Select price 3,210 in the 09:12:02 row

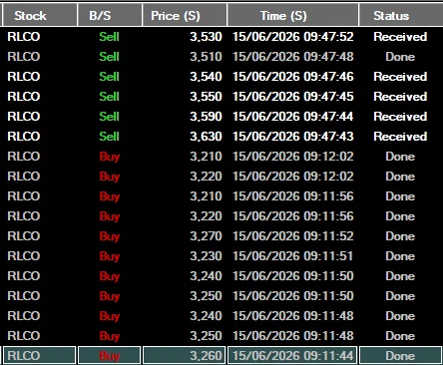tap(206, 157)
